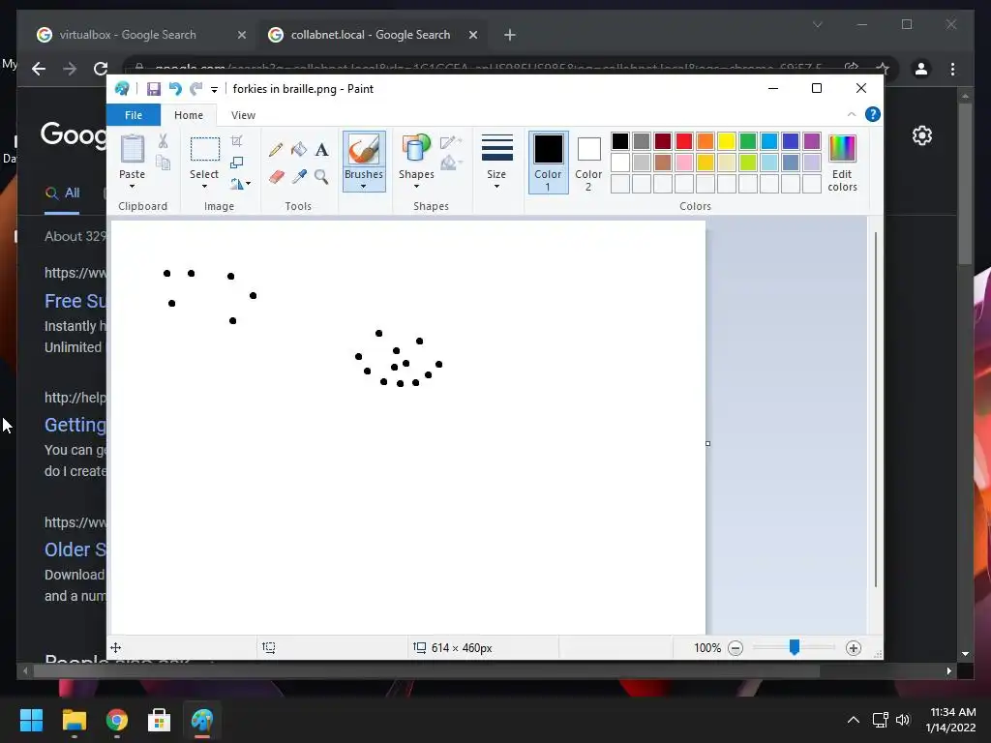Expand the Rotate dropdown arrow

(248, 184)
